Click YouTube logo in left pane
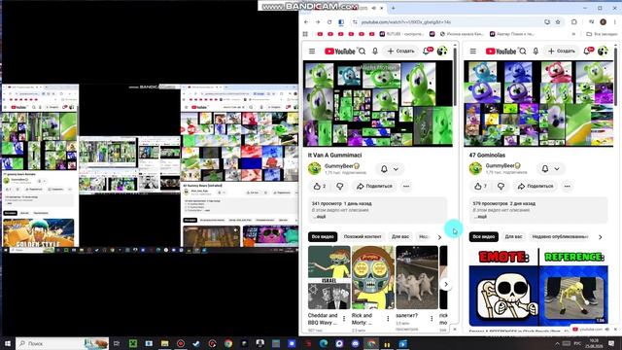Screen dimensions: 622x350 point(340,52)
